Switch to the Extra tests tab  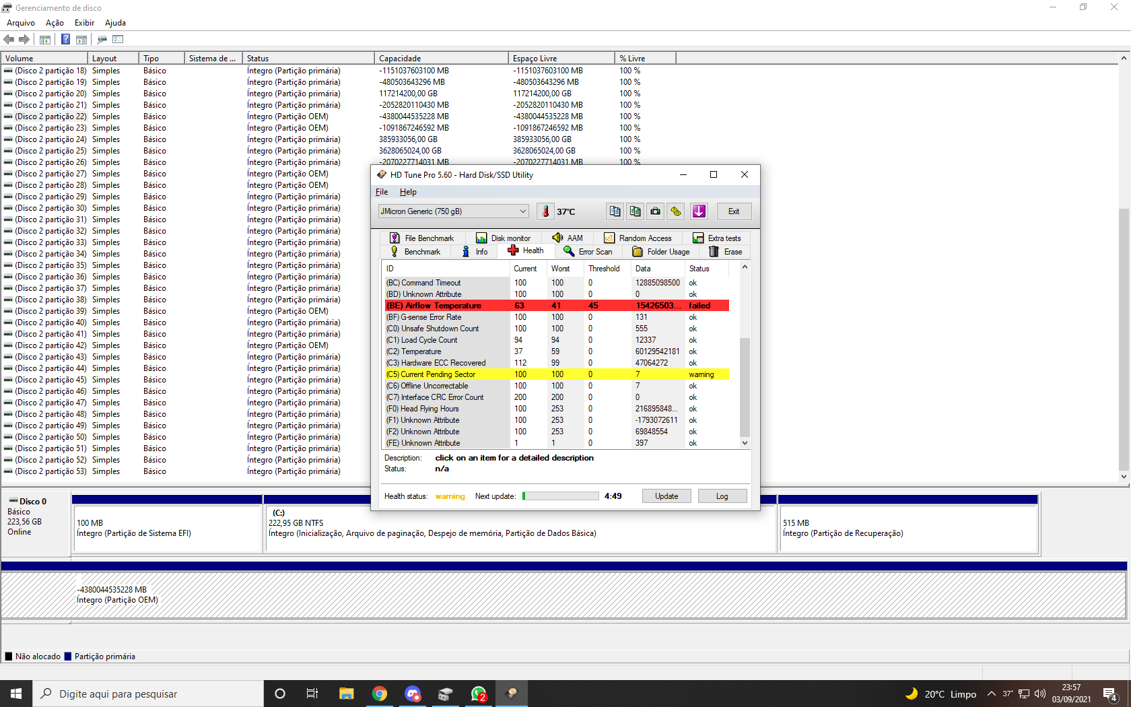coord(717,238)
